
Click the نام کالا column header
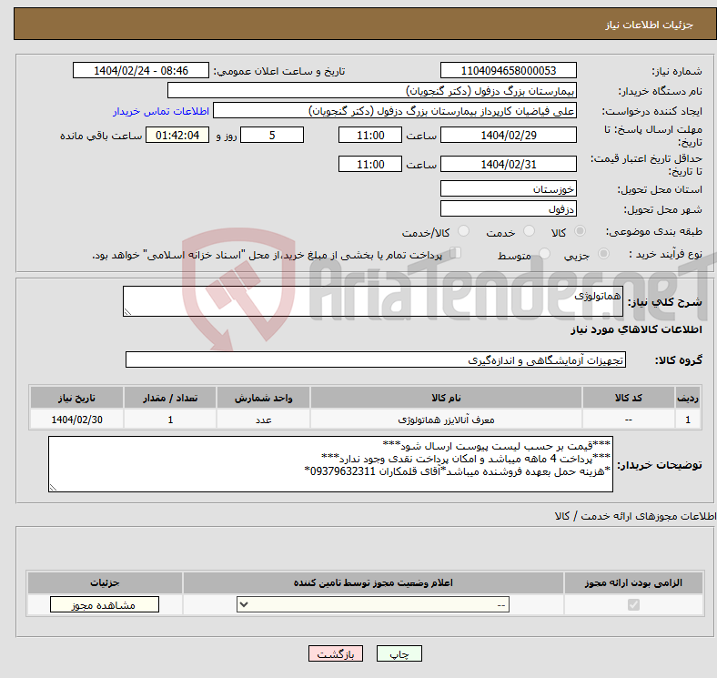click(x=446, y=400)
